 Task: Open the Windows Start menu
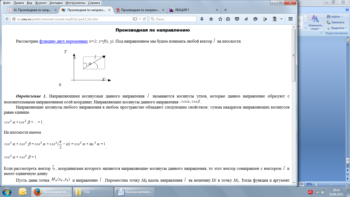[x=7, y=192]
